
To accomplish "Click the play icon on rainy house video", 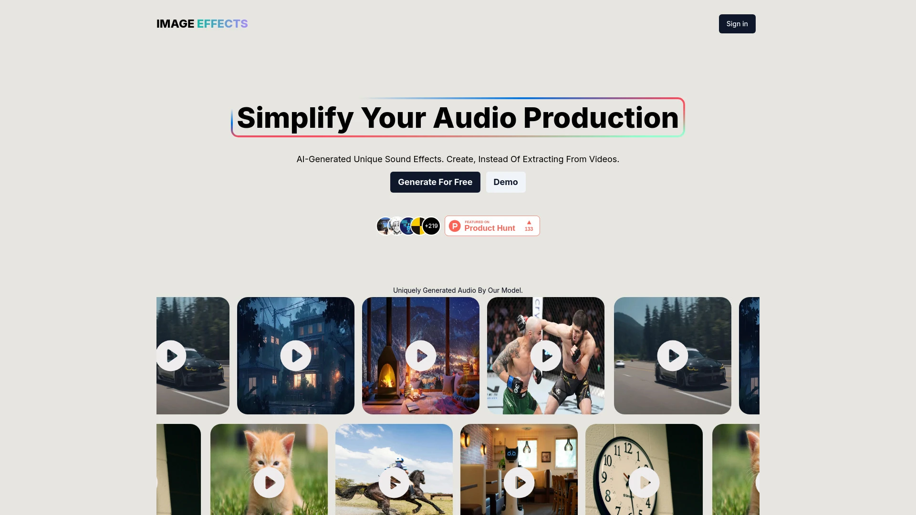I will tap(295, 356).
